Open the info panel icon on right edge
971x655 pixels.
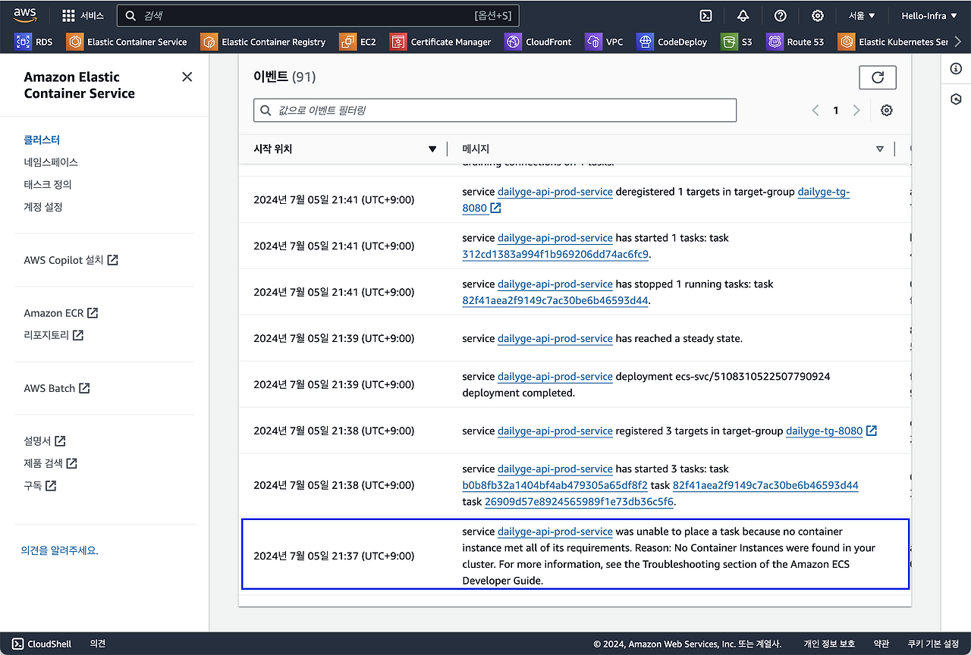pyautogui.click(x=956, y=69)
